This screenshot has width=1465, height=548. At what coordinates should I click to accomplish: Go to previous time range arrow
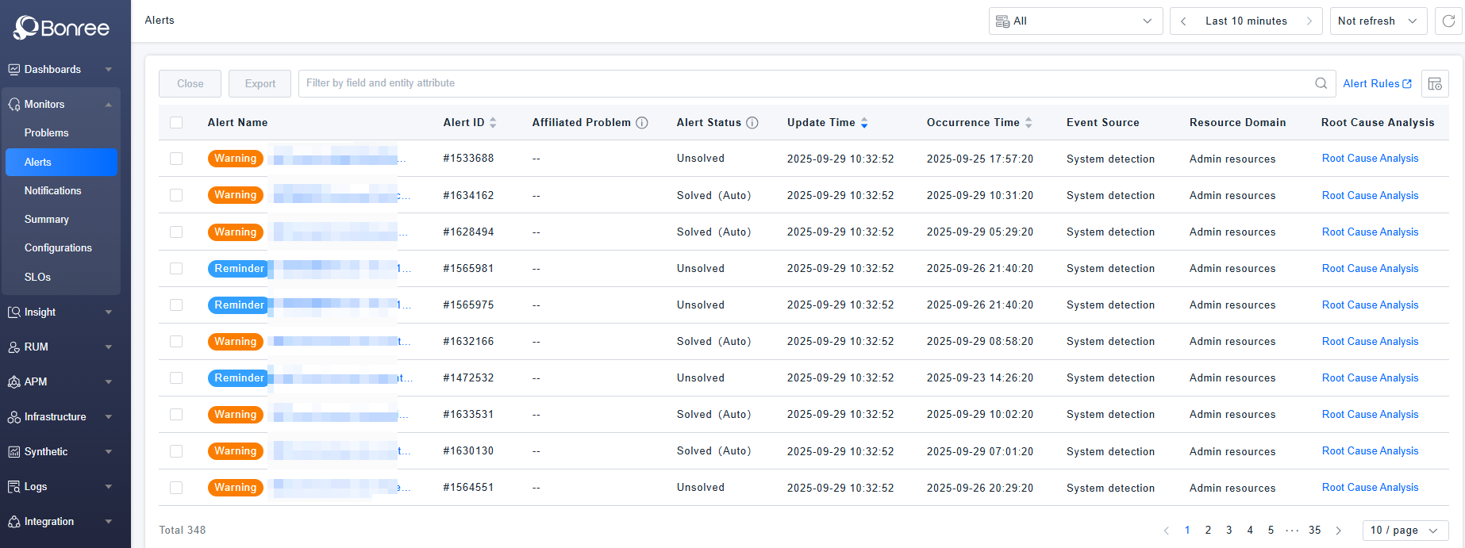point(1183,21)
